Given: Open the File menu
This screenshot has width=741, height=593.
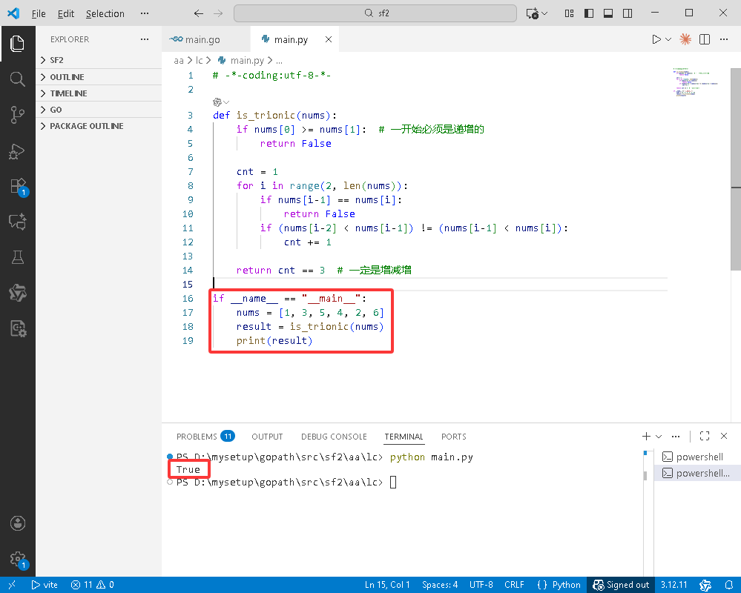Looking at the screenshot, I should pyautogui.click(x=39, y=13).
